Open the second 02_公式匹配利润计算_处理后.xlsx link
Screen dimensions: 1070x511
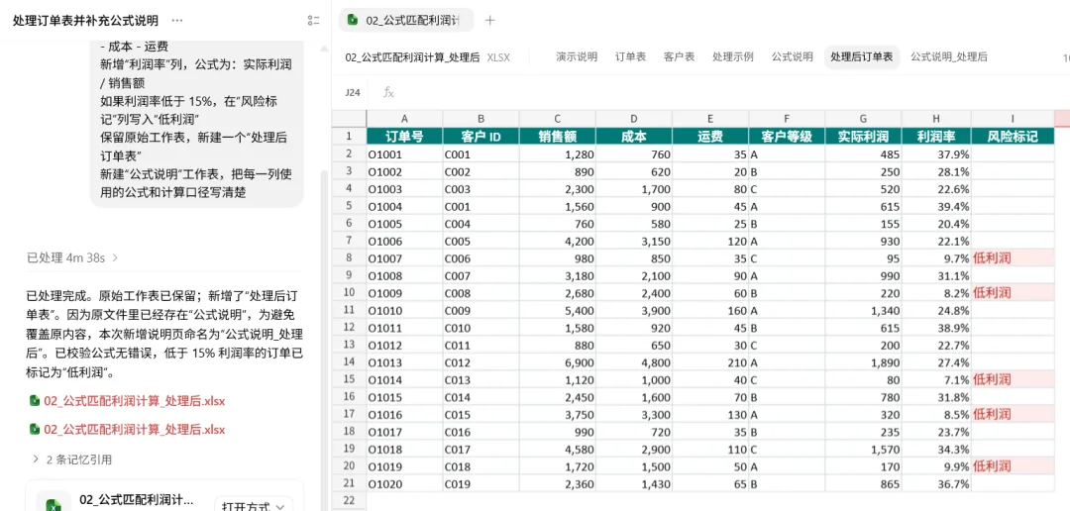[135, 430]
